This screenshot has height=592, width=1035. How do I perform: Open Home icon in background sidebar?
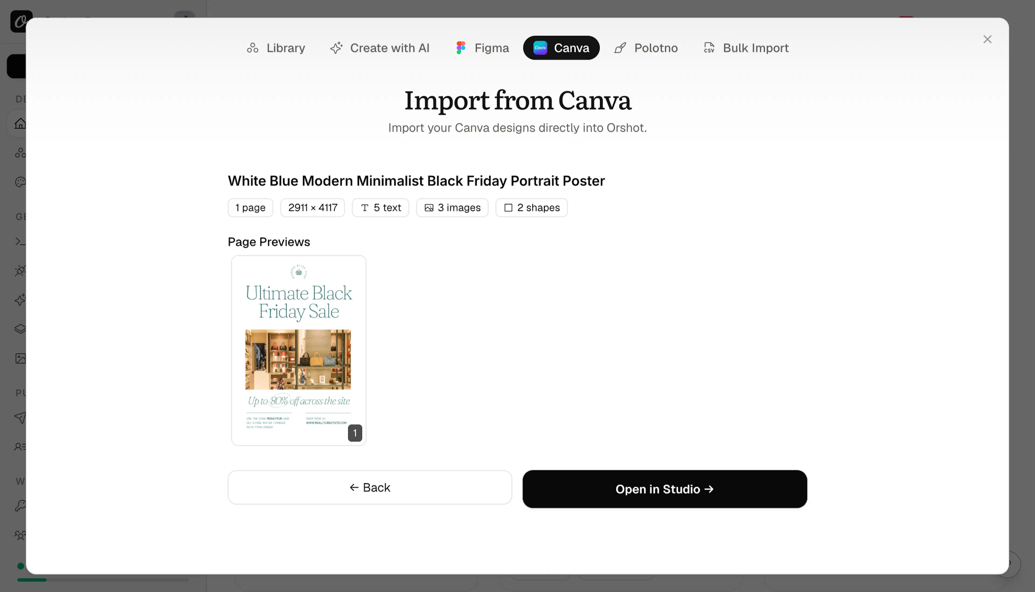[x=20, y=123]
